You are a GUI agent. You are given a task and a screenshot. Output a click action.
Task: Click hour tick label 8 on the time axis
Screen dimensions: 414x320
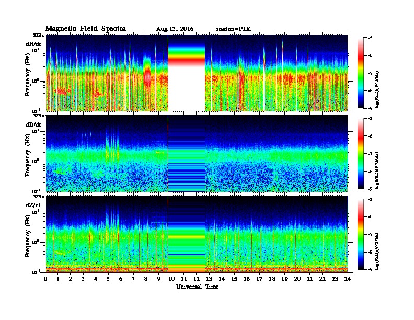point(146,279)
